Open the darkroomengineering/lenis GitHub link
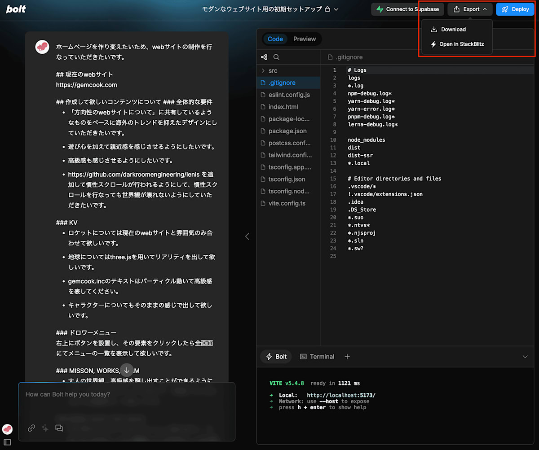This screenshot has width=539, height=450. pos(134,174)
